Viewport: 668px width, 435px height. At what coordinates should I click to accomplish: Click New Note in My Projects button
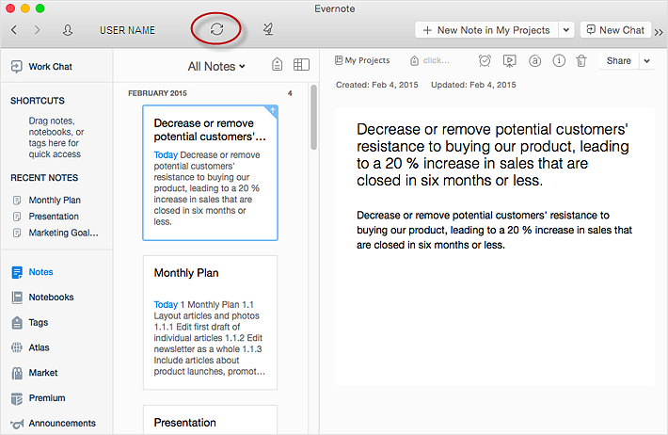(x=486, y=30)
